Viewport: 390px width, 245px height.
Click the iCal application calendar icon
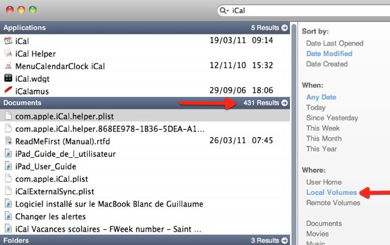click(8, 40)
